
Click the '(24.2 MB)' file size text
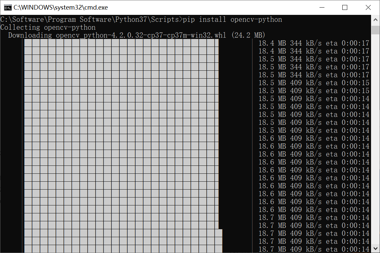pyautogui.click(x=248, y=35)
